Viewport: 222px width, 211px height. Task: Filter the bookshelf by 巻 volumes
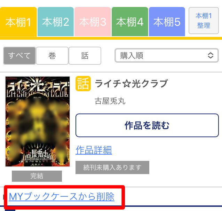click(52, 56)
